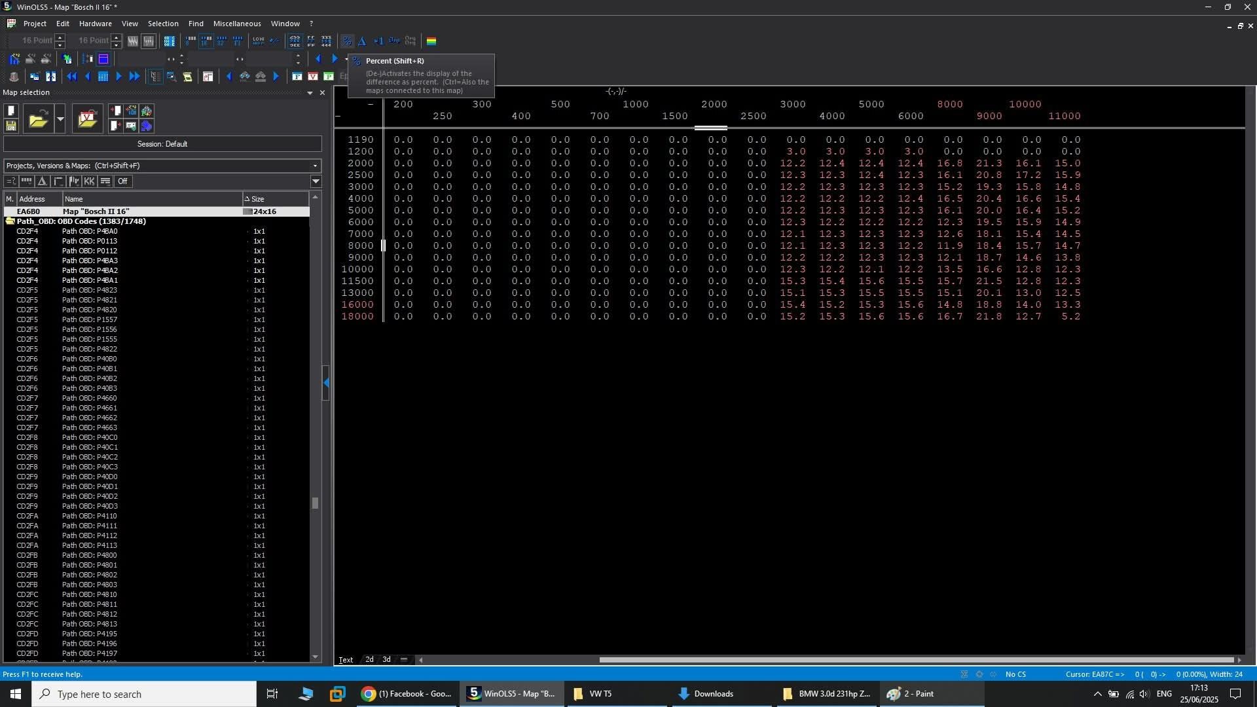The height and width of the screenshot is (707, 1257).
Task: Open the navigation history dropdown arrow
Action: [346, 59]
